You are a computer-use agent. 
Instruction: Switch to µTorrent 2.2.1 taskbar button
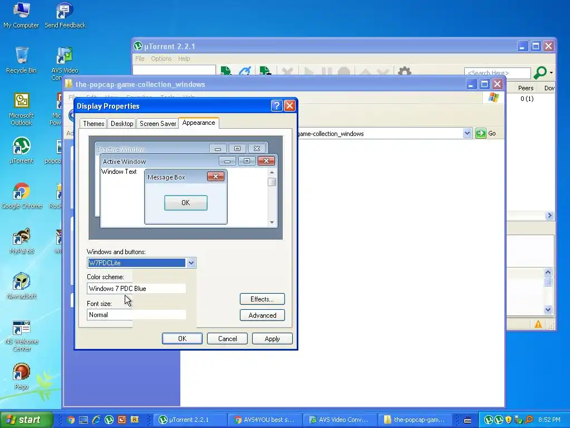[x=190, y=420]
